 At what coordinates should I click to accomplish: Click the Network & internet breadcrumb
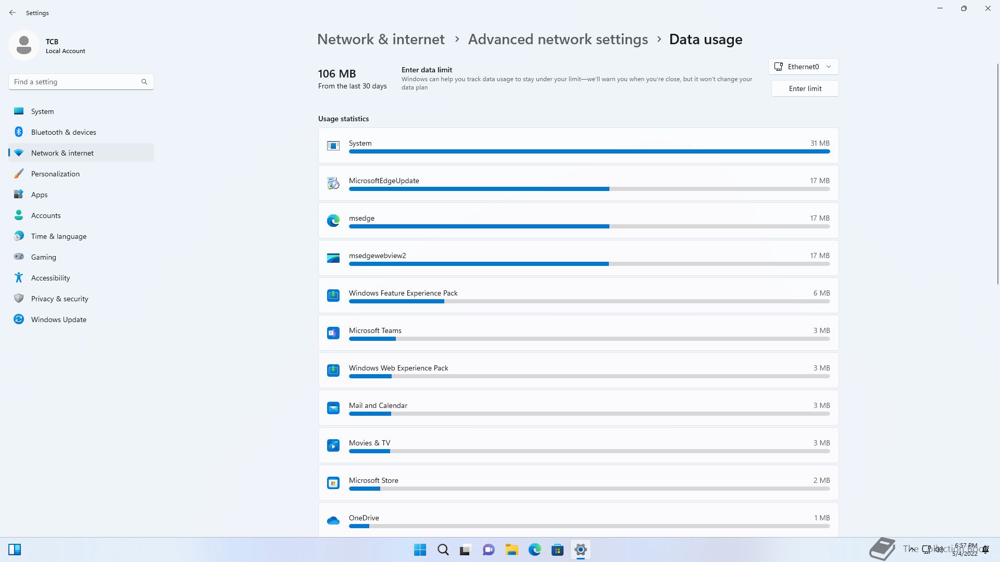click(381, 40)
